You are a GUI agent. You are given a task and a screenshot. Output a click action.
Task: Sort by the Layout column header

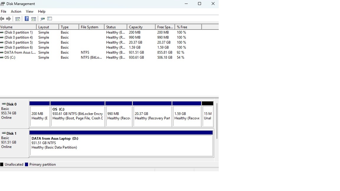click(48, 27)
